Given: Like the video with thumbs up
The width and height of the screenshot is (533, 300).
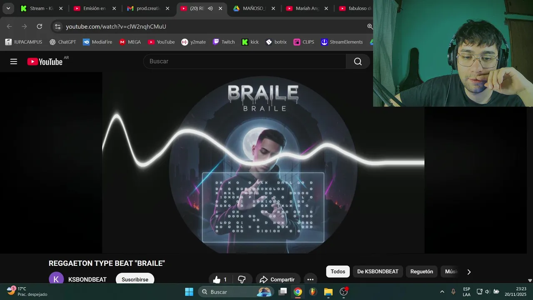Looking at the screenshot, I should 220,279.
